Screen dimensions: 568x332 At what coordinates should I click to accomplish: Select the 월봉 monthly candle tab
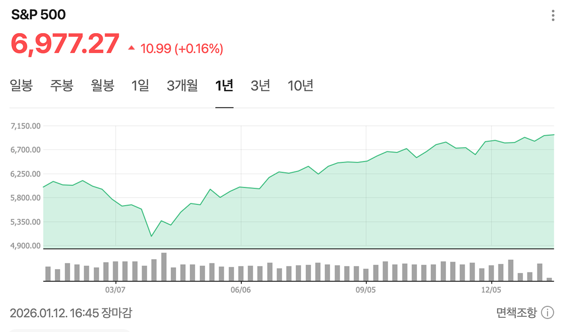(x=103, y=86)
